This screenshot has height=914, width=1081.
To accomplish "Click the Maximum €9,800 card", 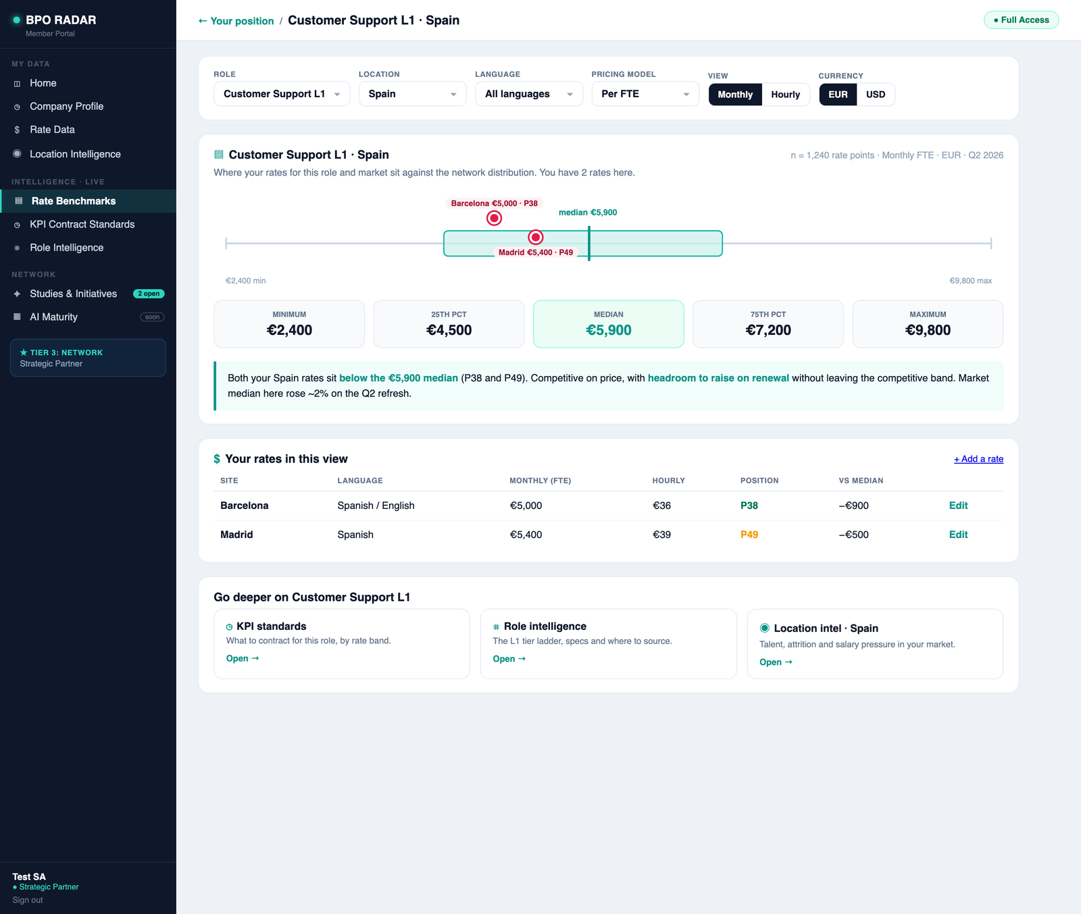I will 928,324.
